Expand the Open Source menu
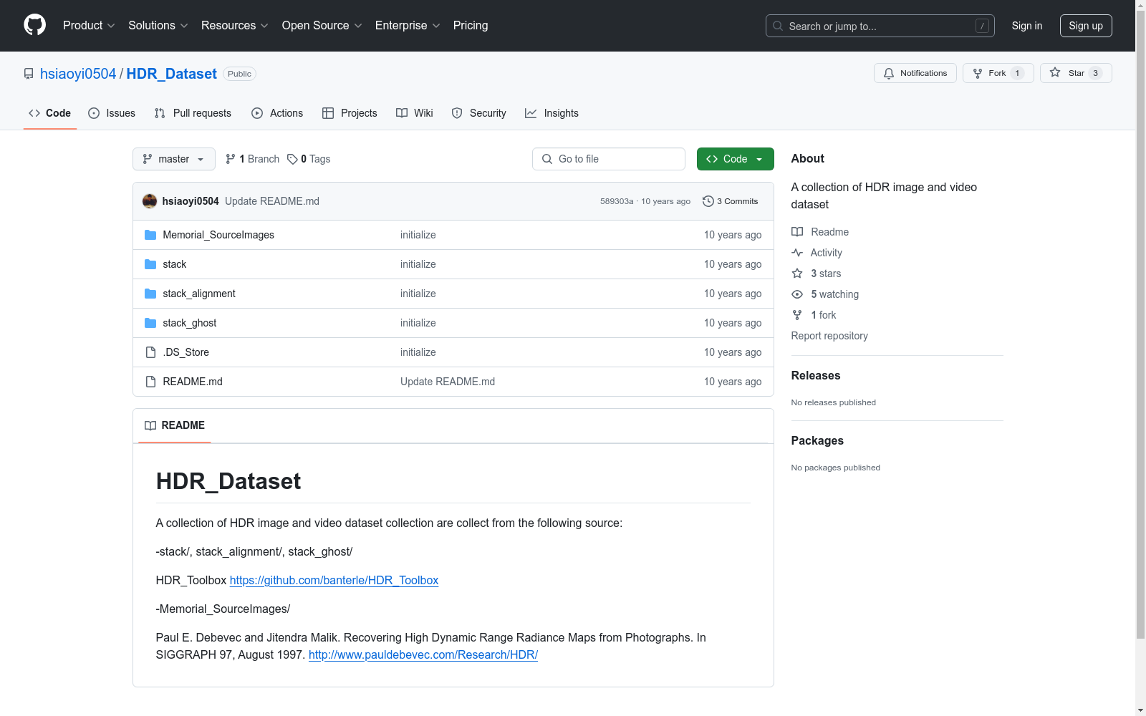1146x716 pixels. 322,26
